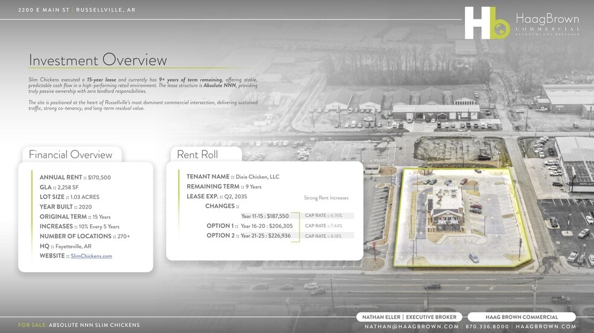The image size is (594, 333).
Task: Click the HaagBrown Hb logo icon
Action: tap(487, 23)
